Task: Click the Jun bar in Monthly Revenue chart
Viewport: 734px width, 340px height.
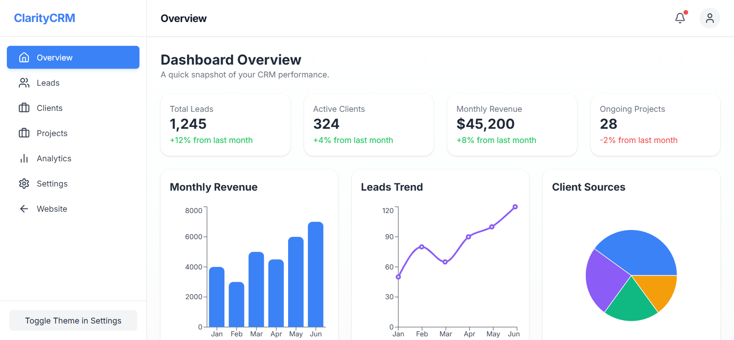Action: [316, 274]
